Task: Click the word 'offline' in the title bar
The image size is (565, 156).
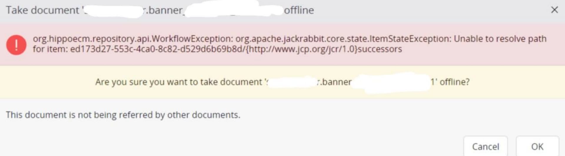Action: (299, 10)
